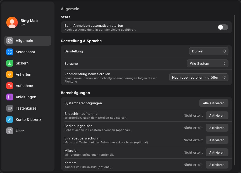Click description 'Erforderlich. Nach dem Erteilen neu starten.'
Image resolution: width=241 pixels, height=173 pixels.
click(x=96, y=118)
